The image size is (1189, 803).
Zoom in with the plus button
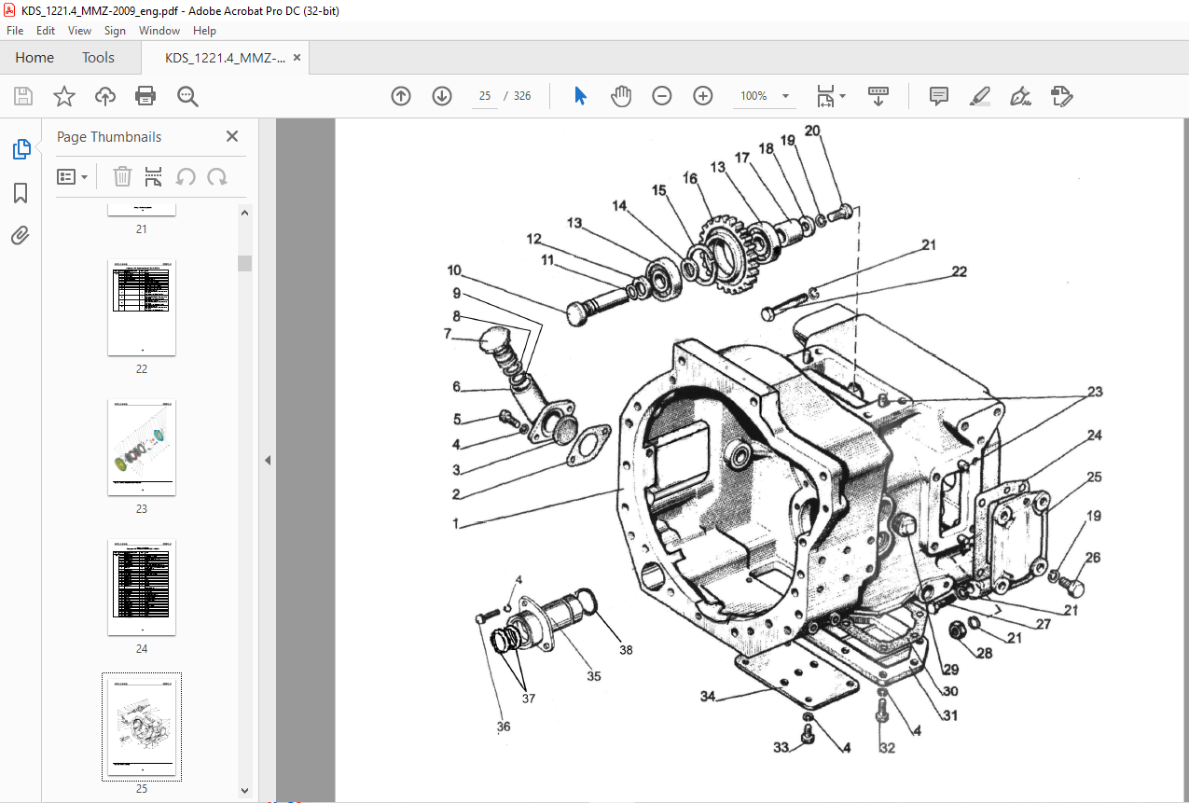pos(703,96)
